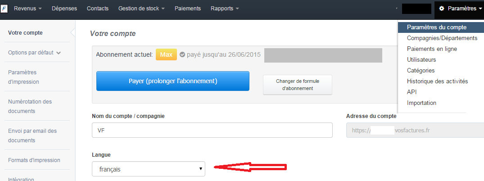Open the Paramètres menu in top bar

click(x=459, y=9)
